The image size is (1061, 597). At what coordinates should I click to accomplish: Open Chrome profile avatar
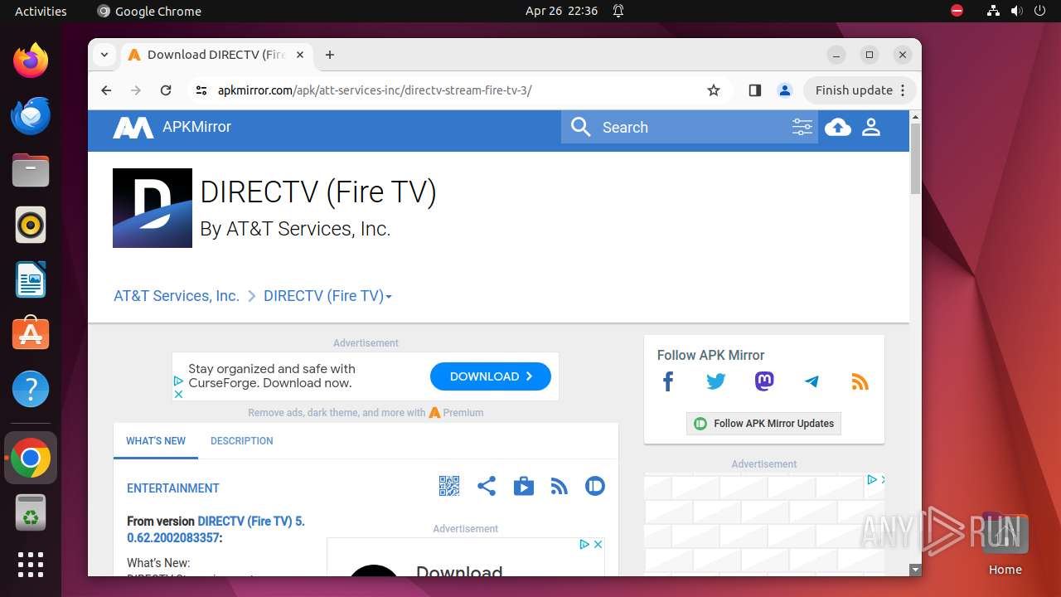click(785, 90)
